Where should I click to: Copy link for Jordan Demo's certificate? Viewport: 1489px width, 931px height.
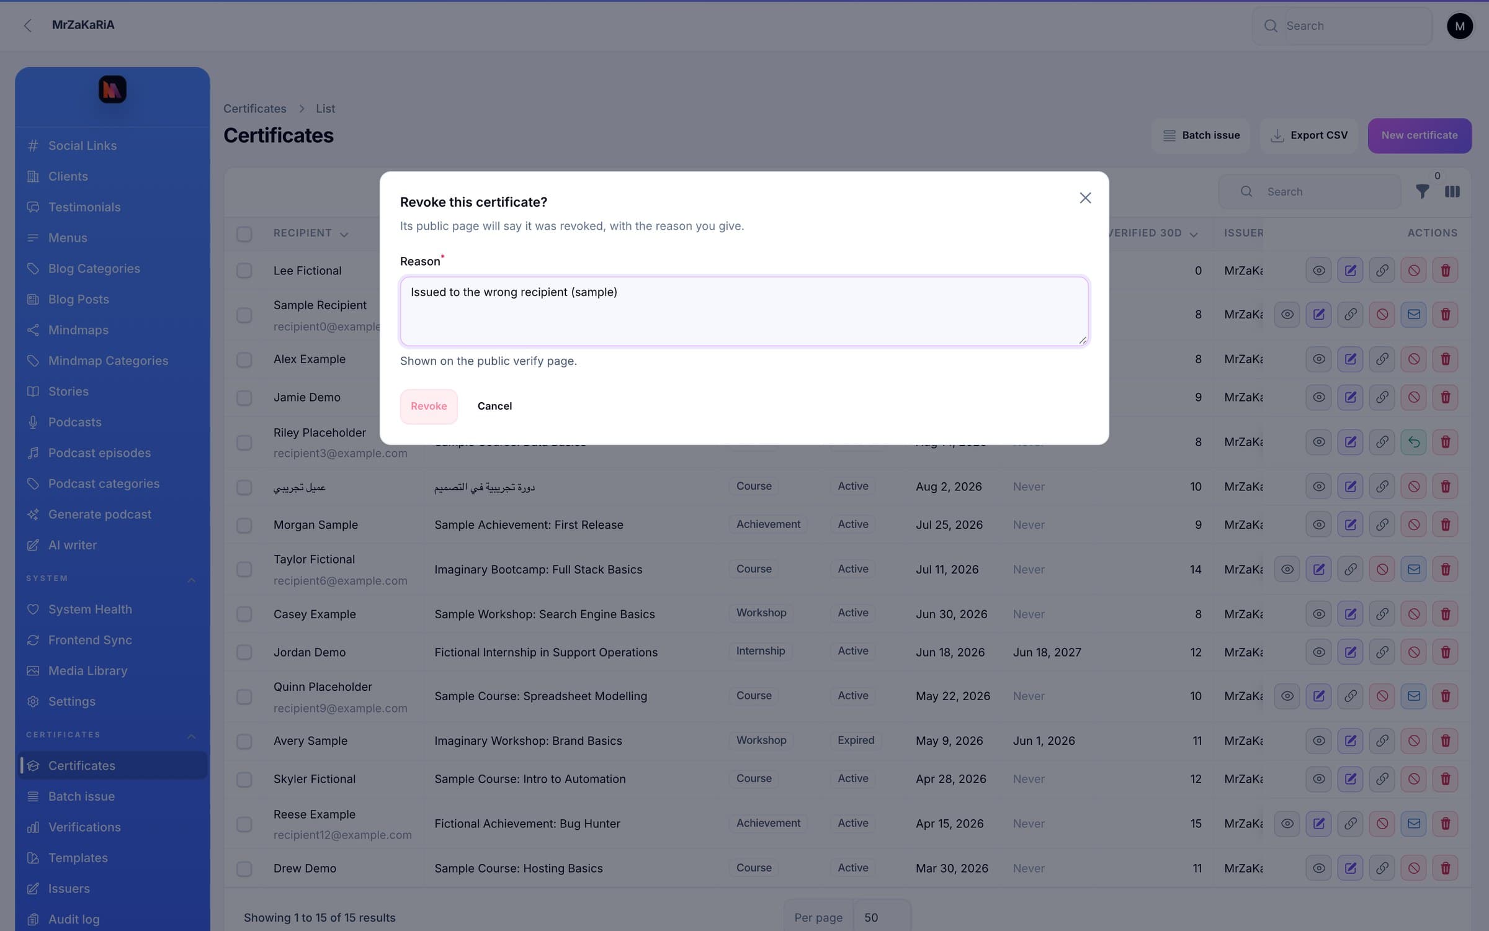coord(1382,652)
